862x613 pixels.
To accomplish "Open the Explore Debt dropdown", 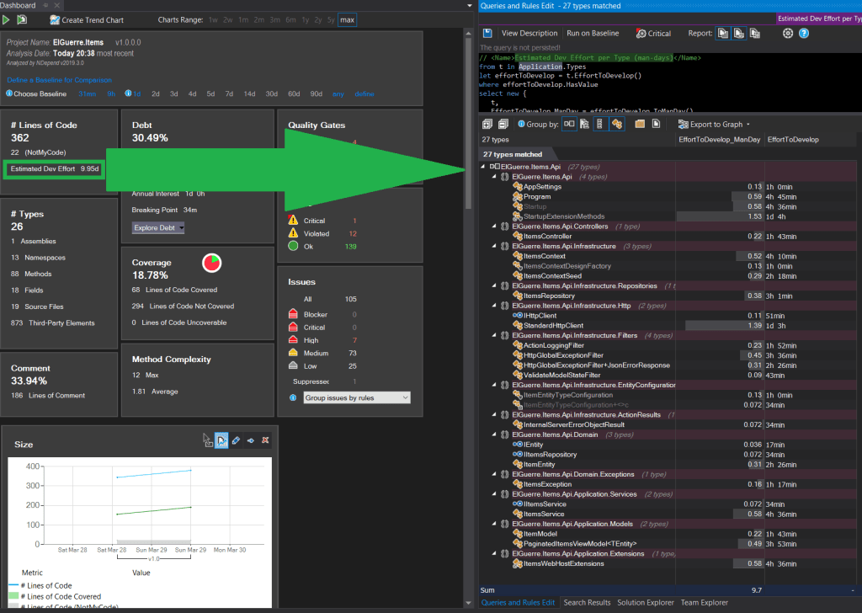I will (158, 227).
